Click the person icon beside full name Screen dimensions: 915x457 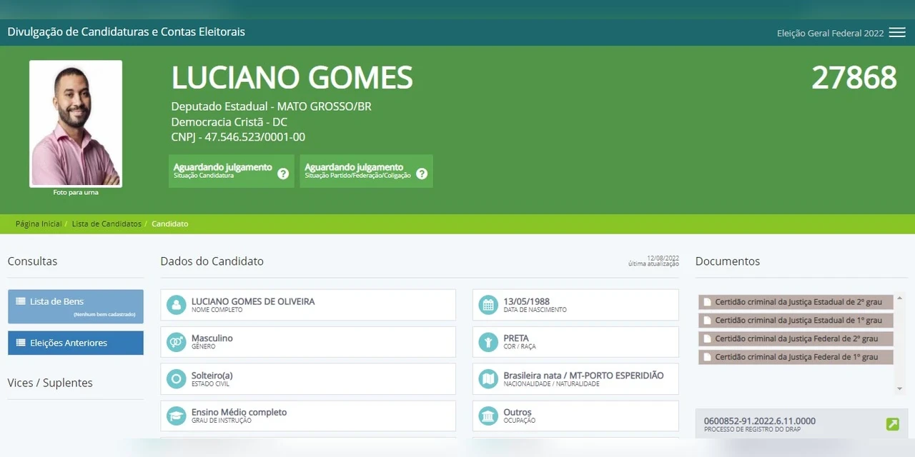(x=176, y=305)
